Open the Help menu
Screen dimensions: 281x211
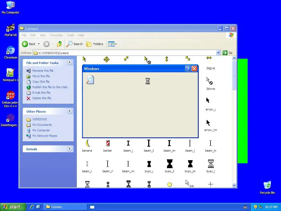coord(81,35)
